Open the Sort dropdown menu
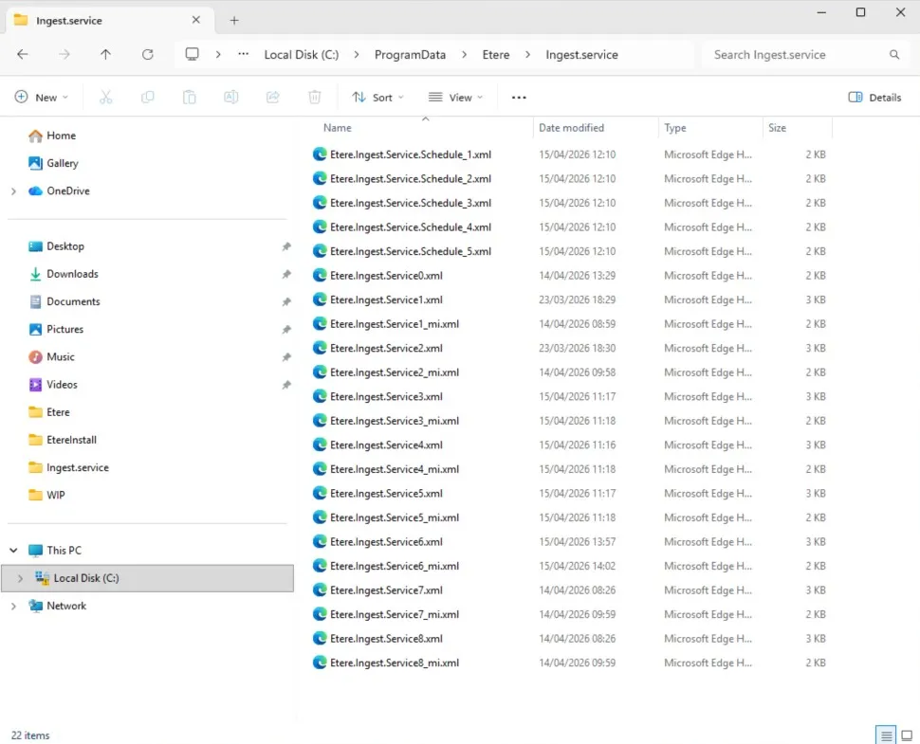The height and width of the screenshot is (744, 920). (377, 97)
